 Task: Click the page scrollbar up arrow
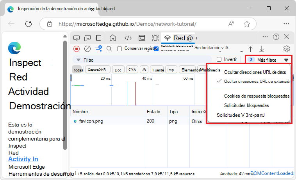coord(65,36)
